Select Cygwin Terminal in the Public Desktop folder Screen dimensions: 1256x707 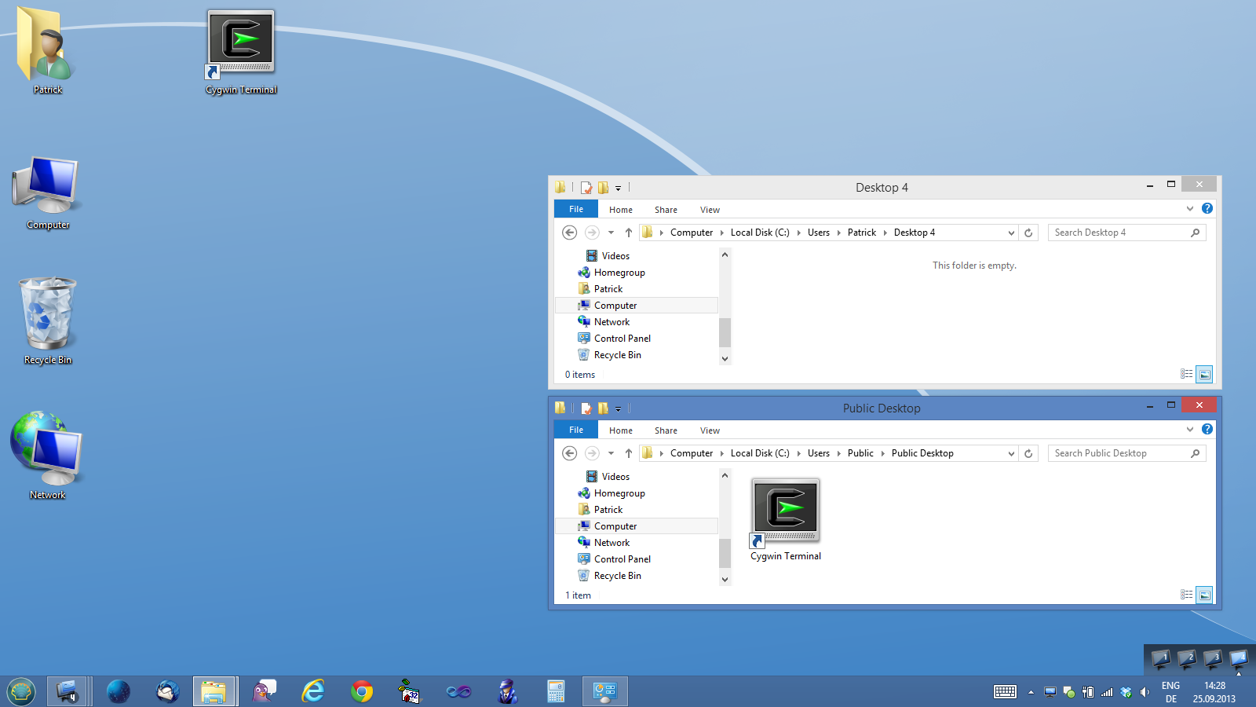[x=784, y=509]
